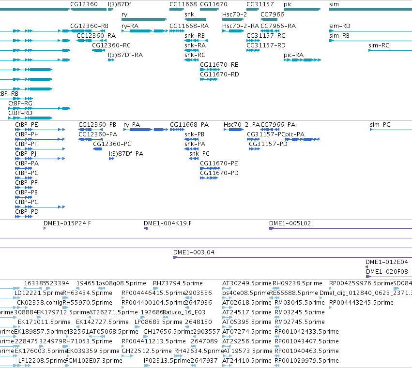Image resolution: width=412 pixels, height=368 pixels.
Task: Open EST RH73794.5prime label
Action: pyautogui.click(x=178, y=283)
